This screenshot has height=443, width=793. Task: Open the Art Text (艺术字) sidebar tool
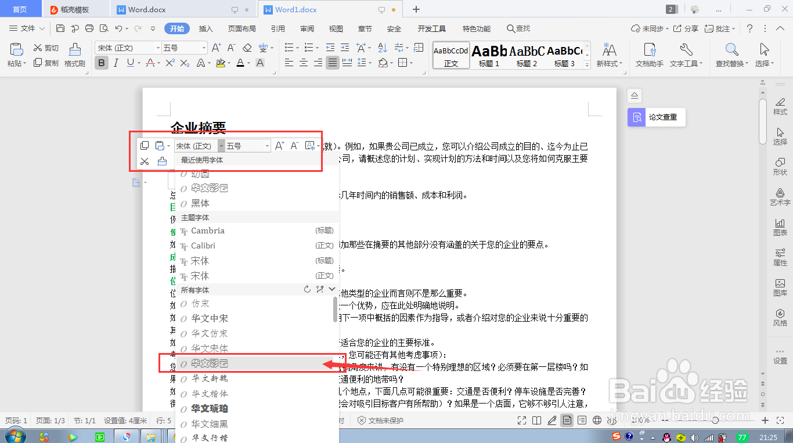pos(780,196)
